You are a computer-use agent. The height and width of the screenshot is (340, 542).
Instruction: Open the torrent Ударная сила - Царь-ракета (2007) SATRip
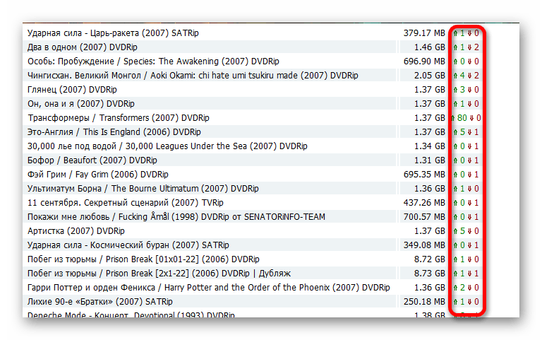tap(113, 33)
